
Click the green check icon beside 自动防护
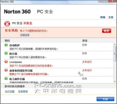click(x=6, y=45)
